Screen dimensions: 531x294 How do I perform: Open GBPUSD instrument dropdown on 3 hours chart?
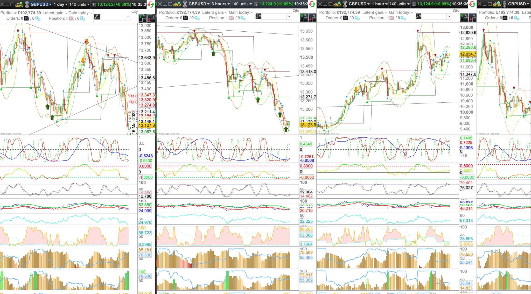[x=199, y=4]
